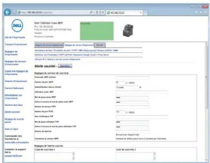Click the printer thumbnail image

point(128,30)
